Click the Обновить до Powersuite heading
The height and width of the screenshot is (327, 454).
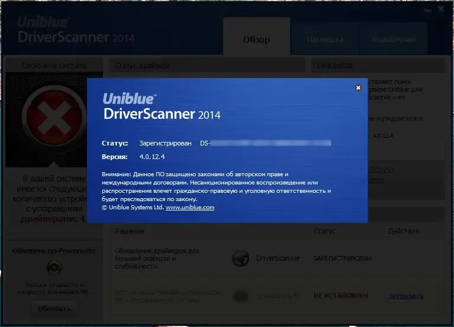pyautogui.click(x=54, y=251)
